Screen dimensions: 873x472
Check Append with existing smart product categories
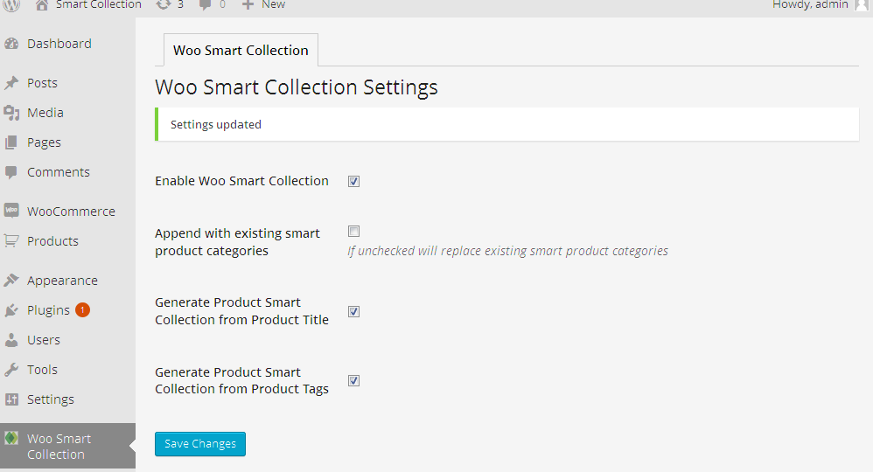coord(353,231)
